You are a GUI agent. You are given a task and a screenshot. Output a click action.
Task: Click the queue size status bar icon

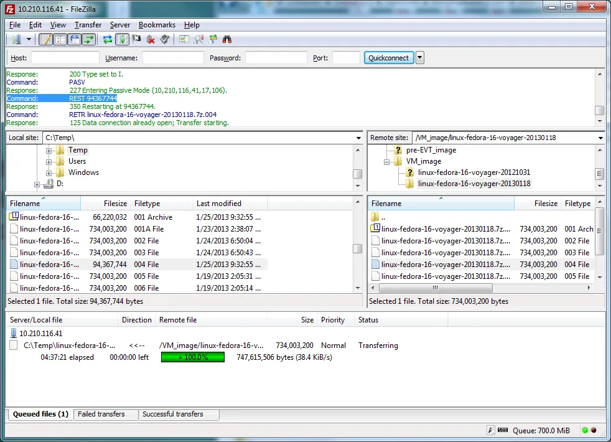[x=503, y=430]
